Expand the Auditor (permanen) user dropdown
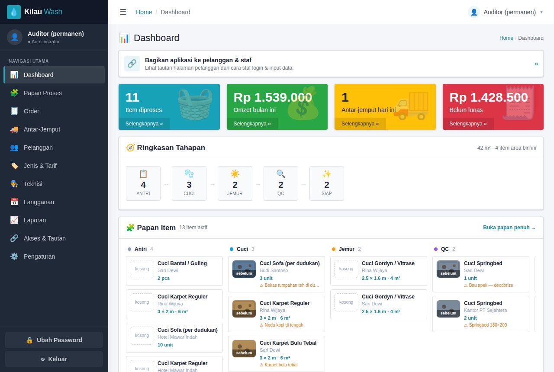Viewport: 554px width, 372px height. [x=506, y=12]
